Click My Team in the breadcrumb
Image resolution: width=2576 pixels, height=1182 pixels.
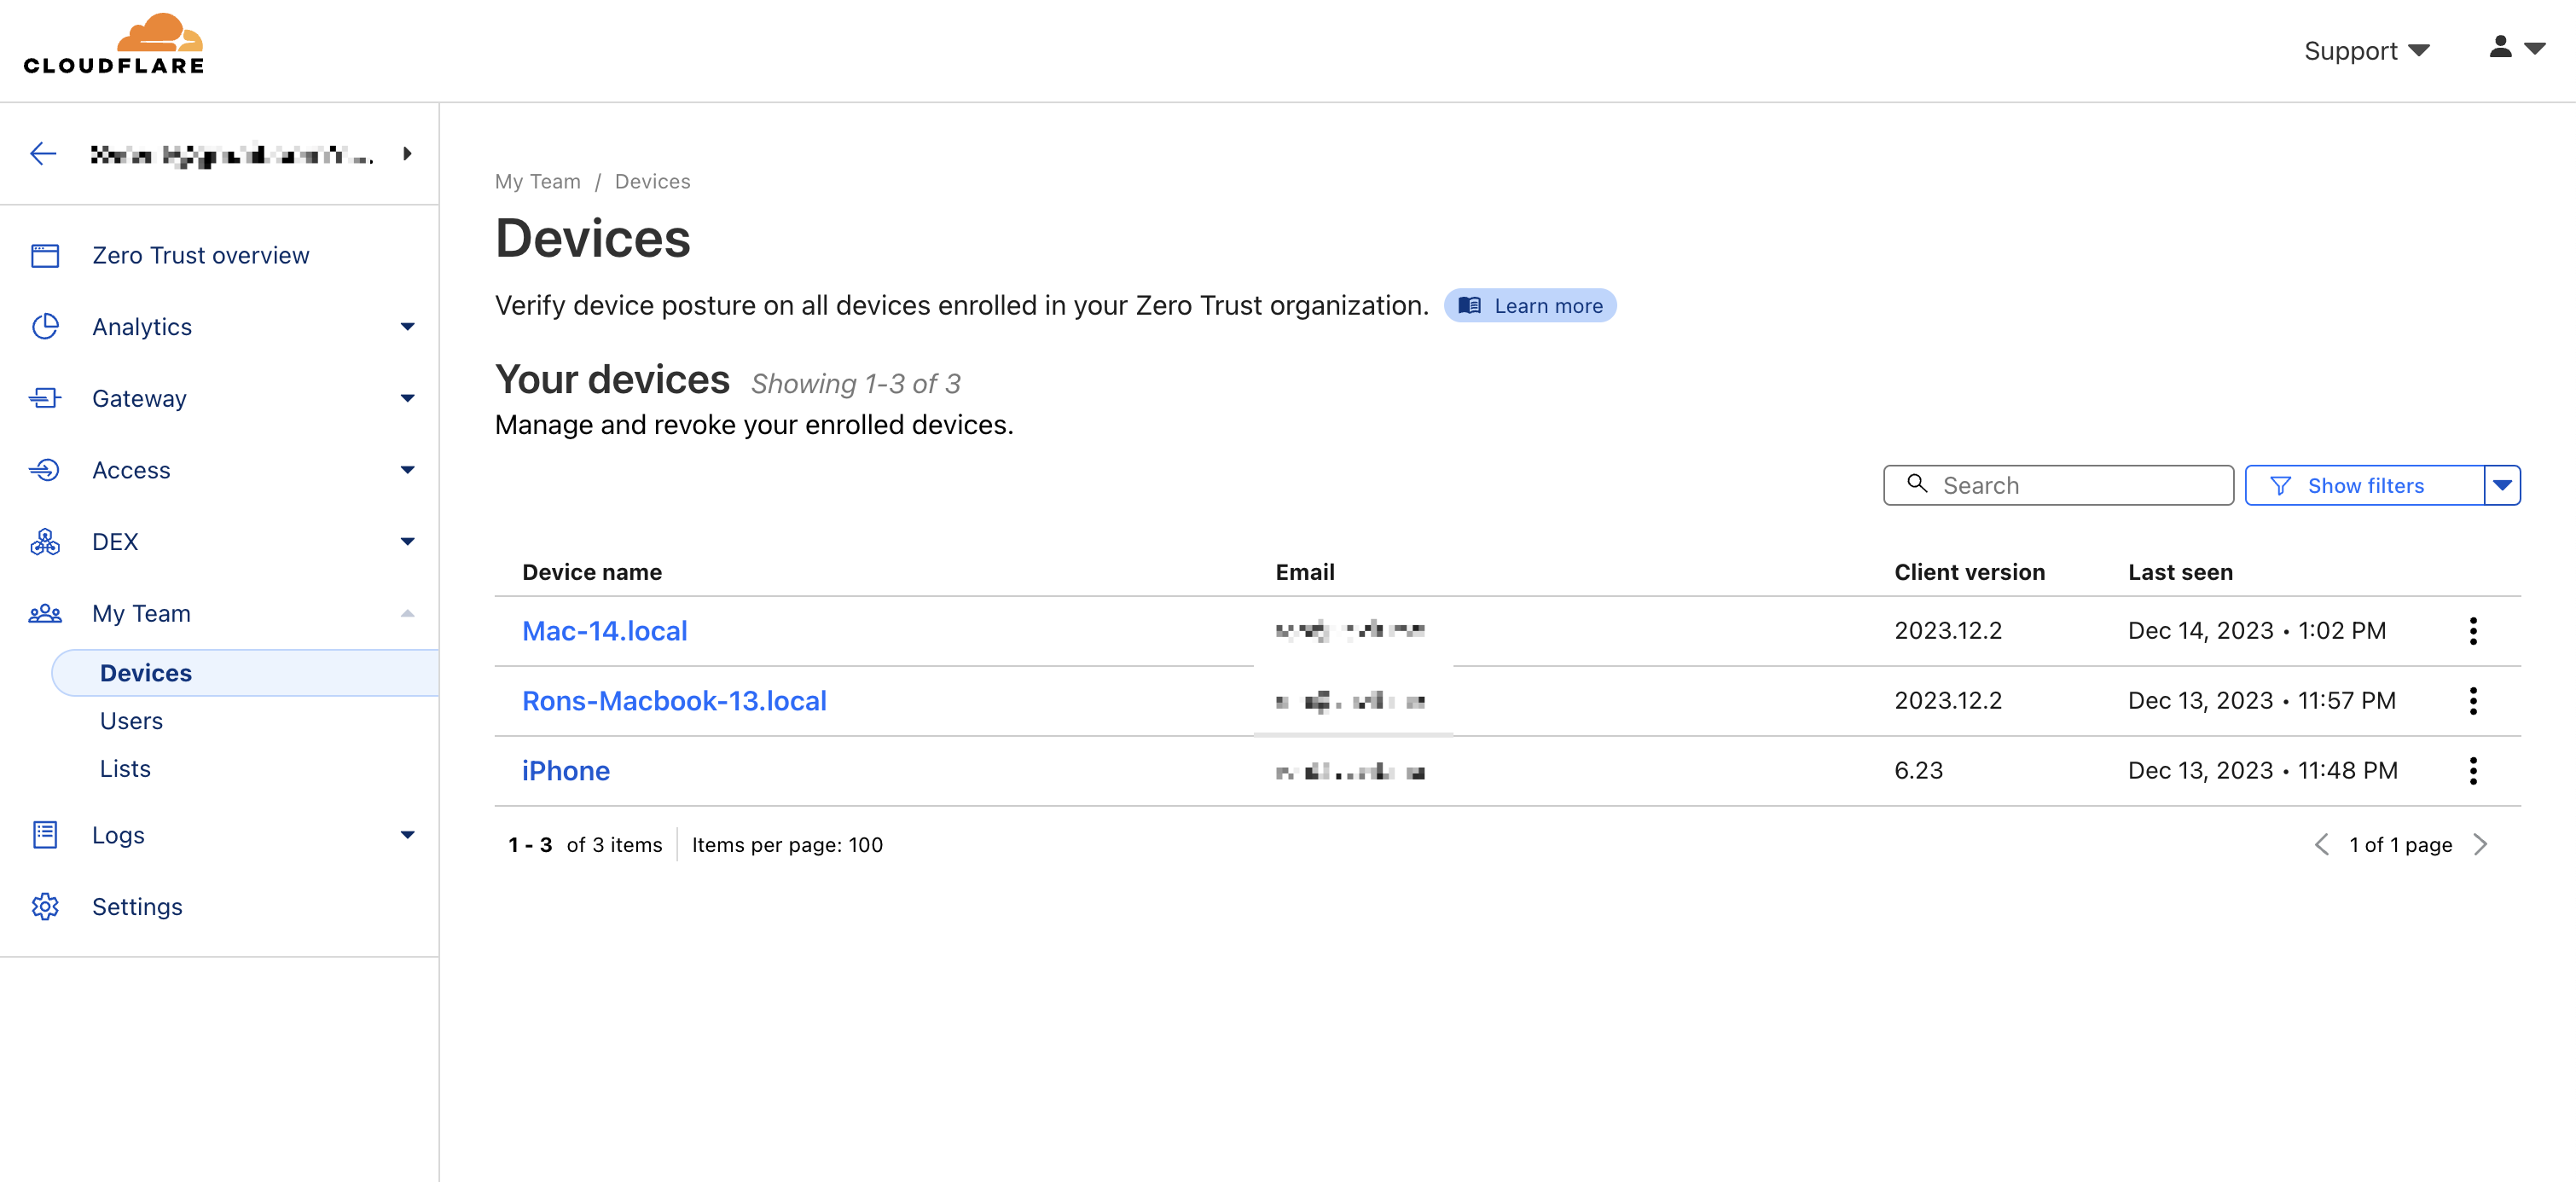(x=537, y=182)
